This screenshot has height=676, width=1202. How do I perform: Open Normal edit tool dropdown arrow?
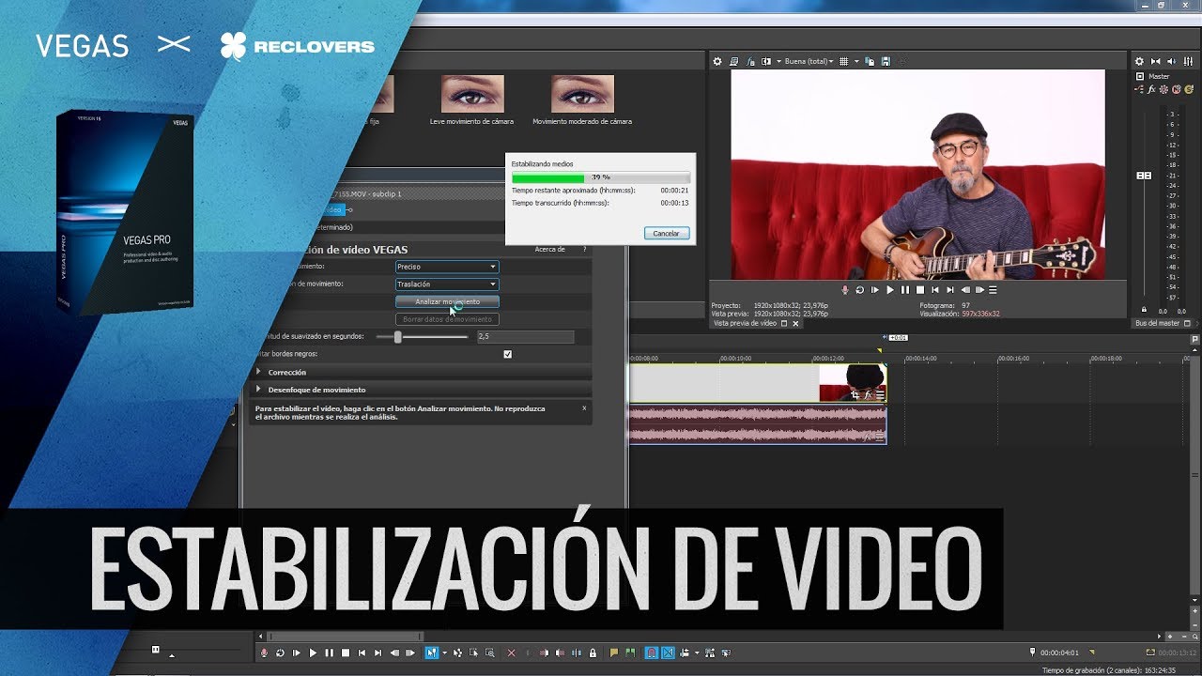pyautogui.click(x=444, y=653)
